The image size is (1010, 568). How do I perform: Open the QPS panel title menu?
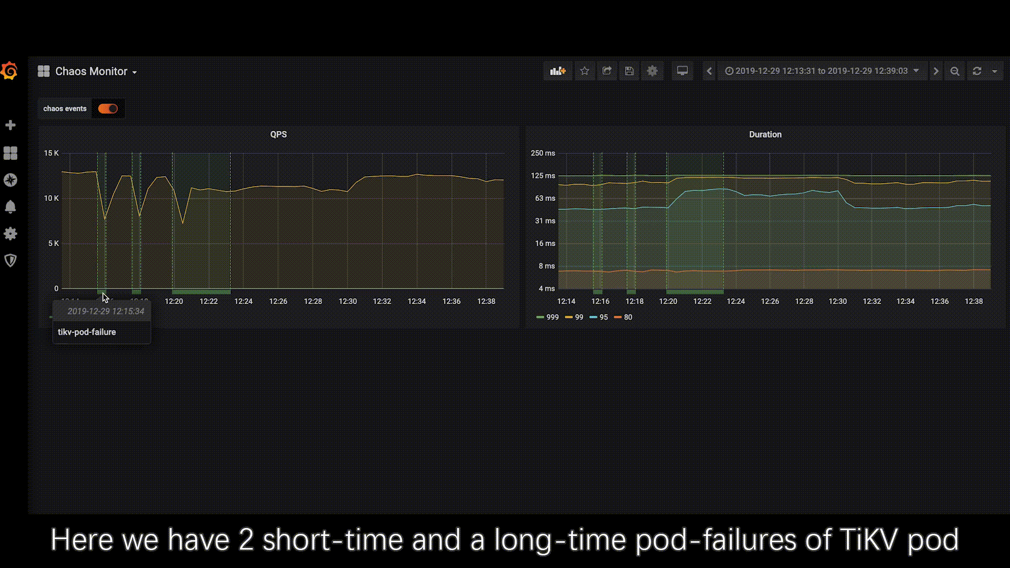pyautogui.click(x=278, y=135)
